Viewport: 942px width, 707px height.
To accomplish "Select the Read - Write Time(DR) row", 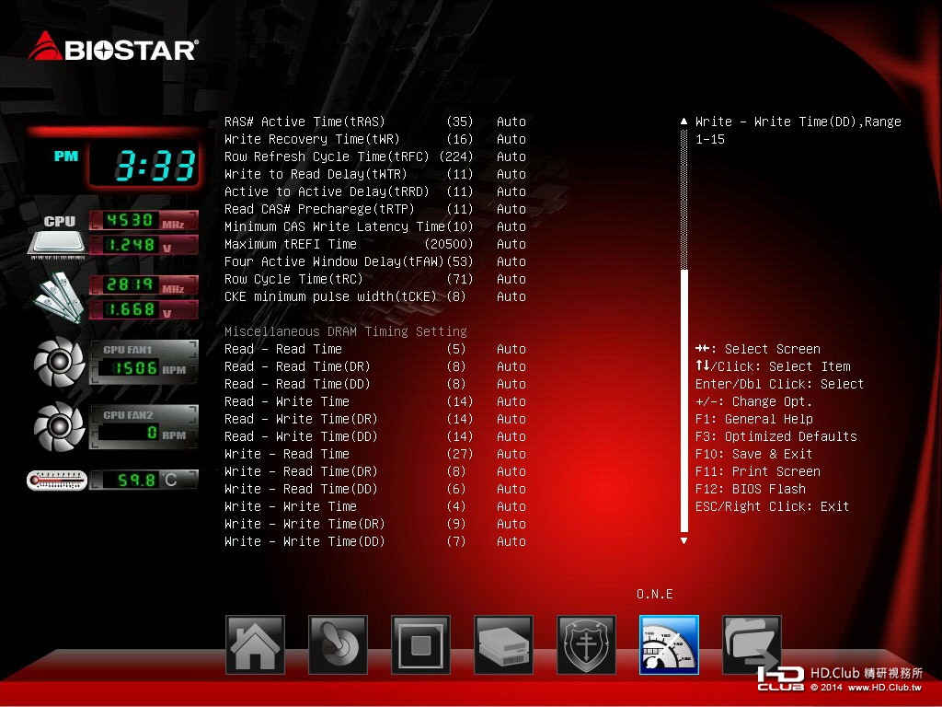I will pyautogui.click(x=375, y=419).
